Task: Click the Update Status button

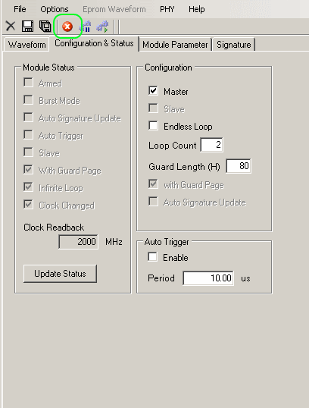Action: 60,274
